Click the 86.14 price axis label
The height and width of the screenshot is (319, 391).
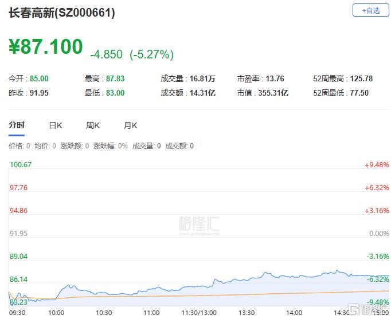pos(18,279)
